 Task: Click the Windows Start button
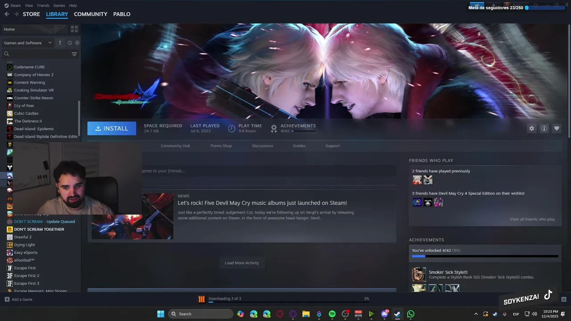click(161, 314)
